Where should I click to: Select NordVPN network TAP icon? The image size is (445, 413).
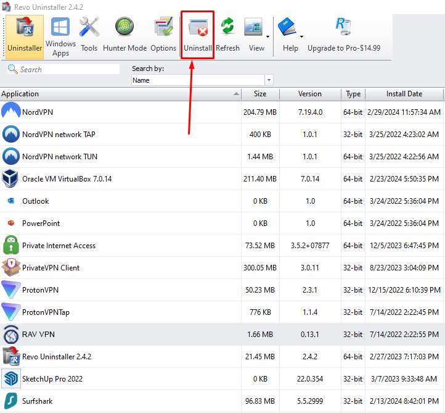pos(10,134)
